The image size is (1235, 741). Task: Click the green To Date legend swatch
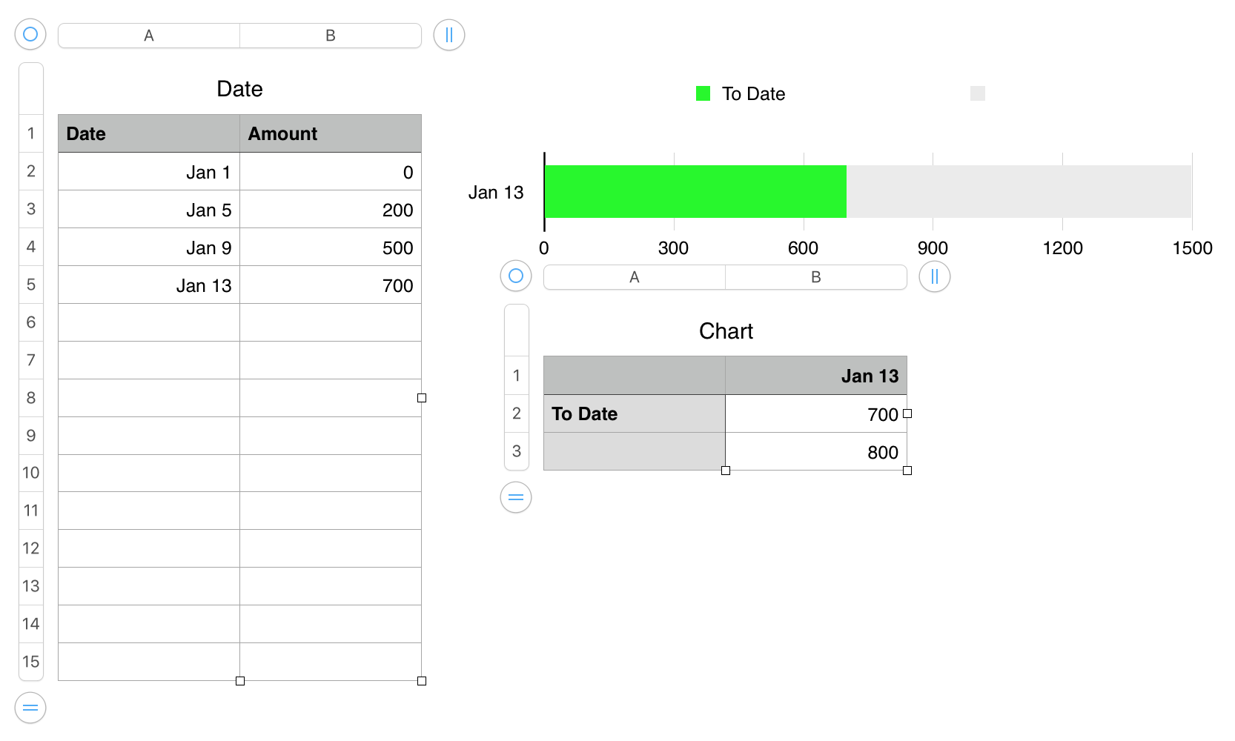tap(703, 93)
